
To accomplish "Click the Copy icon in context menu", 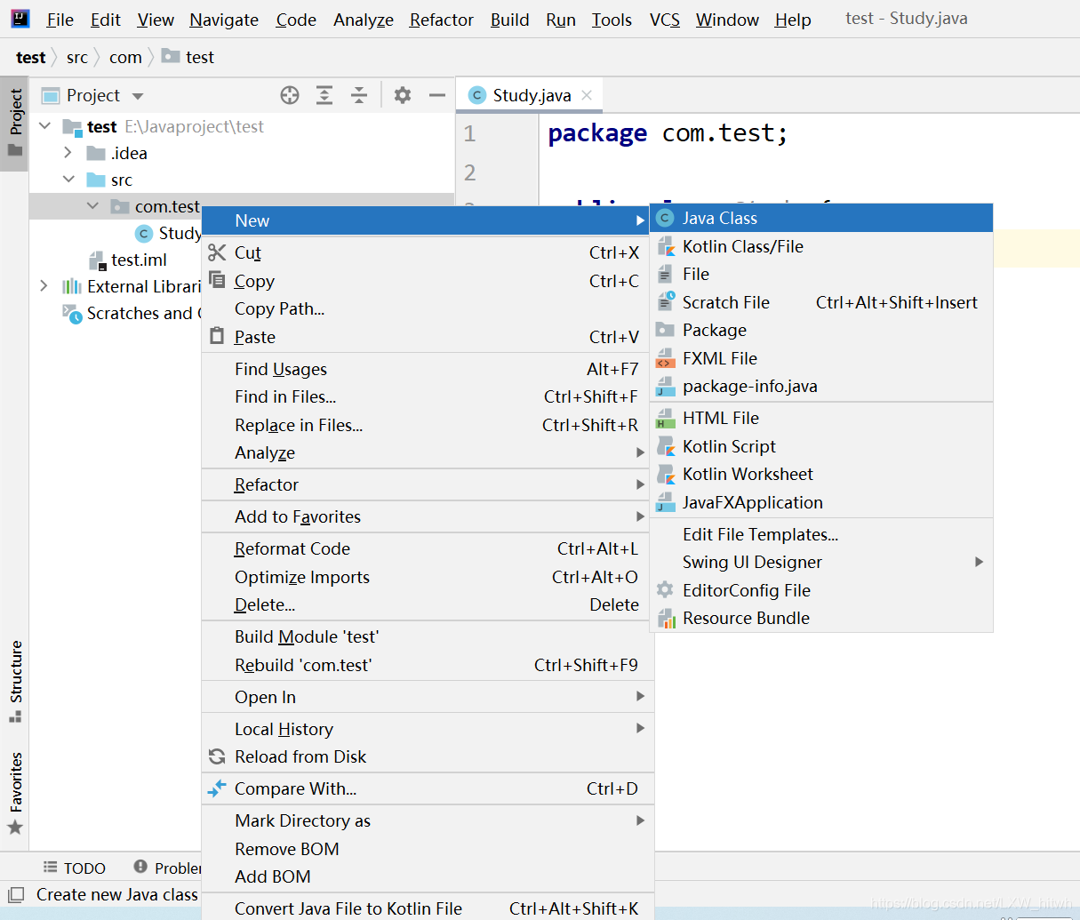I will pos(217,280).
